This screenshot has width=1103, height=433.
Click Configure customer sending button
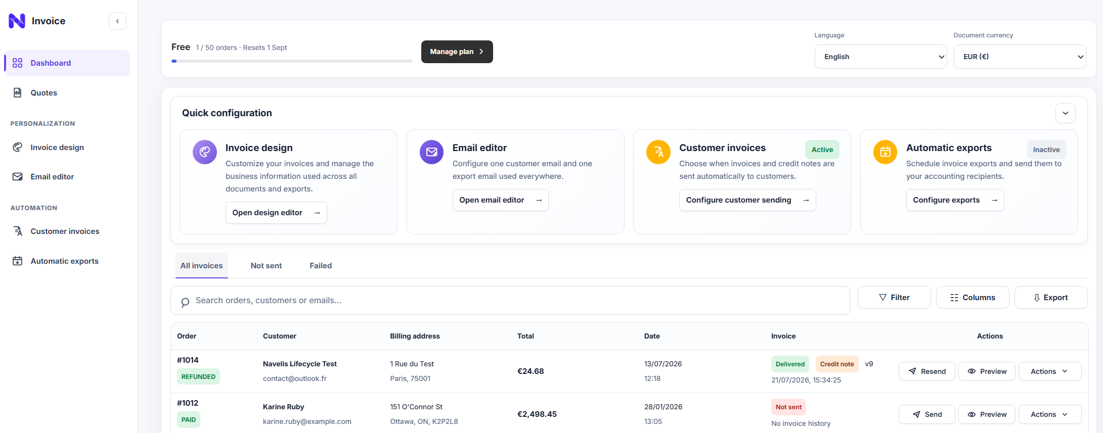click(x=747, y=200)
